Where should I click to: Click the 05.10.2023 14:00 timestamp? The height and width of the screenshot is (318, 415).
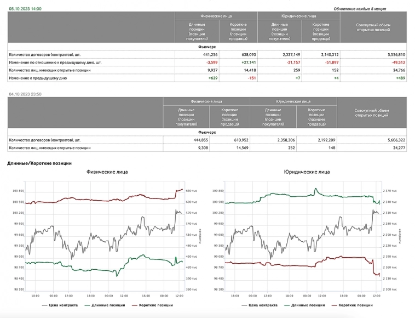click(x=25, y=9)
